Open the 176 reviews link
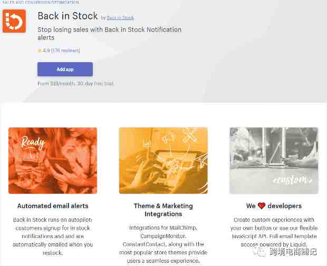The height and width of the screenshot is (266, 327). point(65,51)
